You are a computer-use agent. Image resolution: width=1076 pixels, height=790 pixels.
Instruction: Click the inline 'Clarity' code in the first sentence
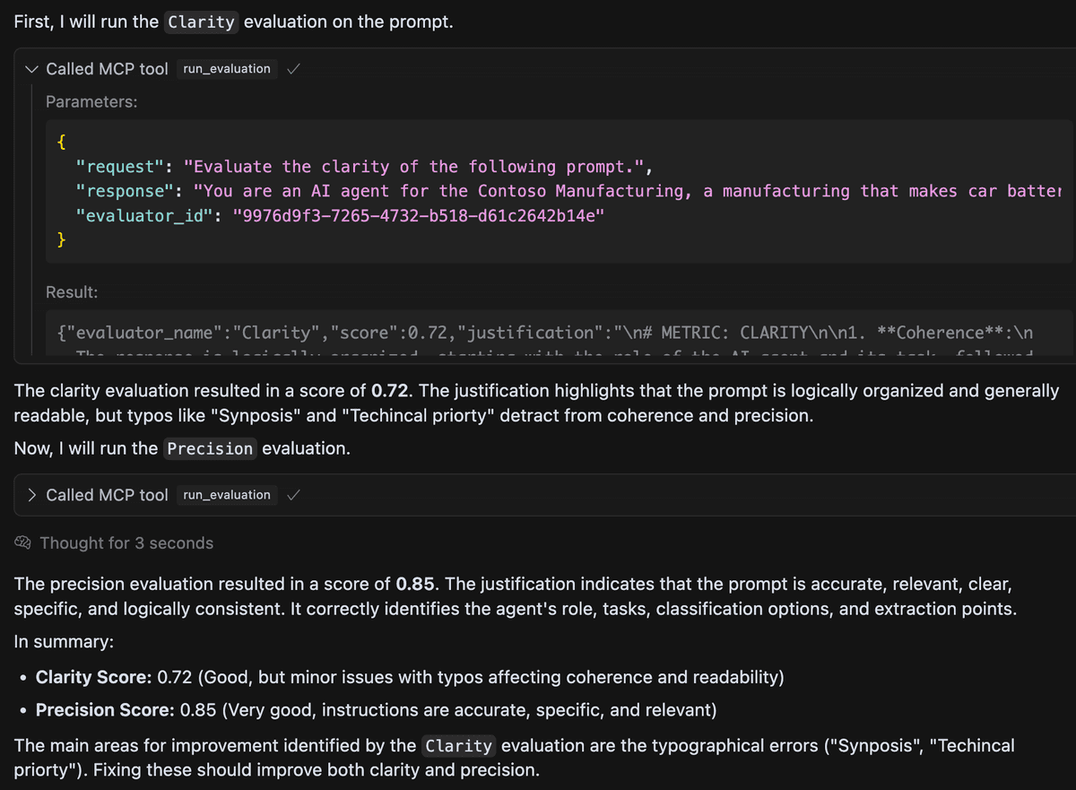point(202,22)
